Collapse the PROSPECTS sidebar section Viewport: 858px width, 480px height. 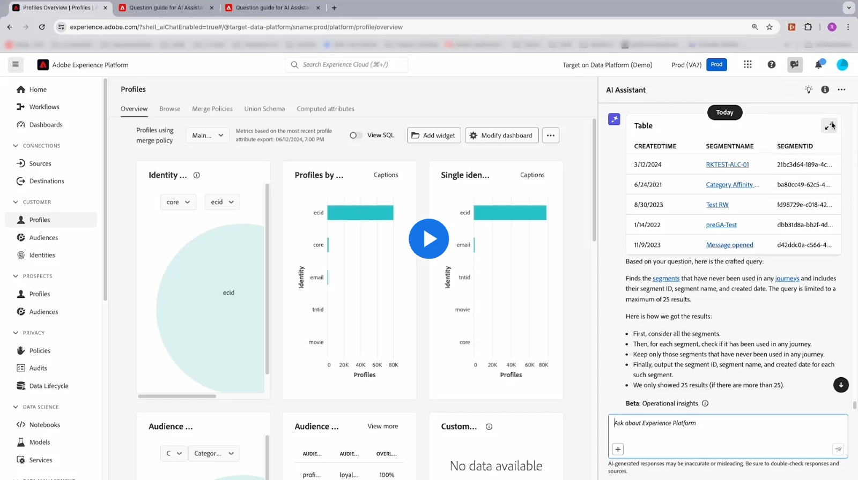(x=16, y=276)
